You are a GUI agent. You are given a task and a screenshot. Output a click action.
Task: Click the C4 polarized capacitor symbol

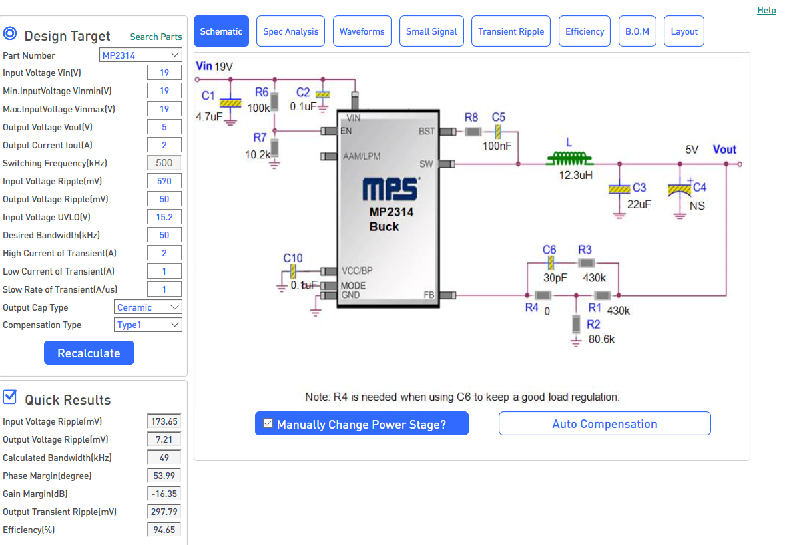(x=680, y=190)
